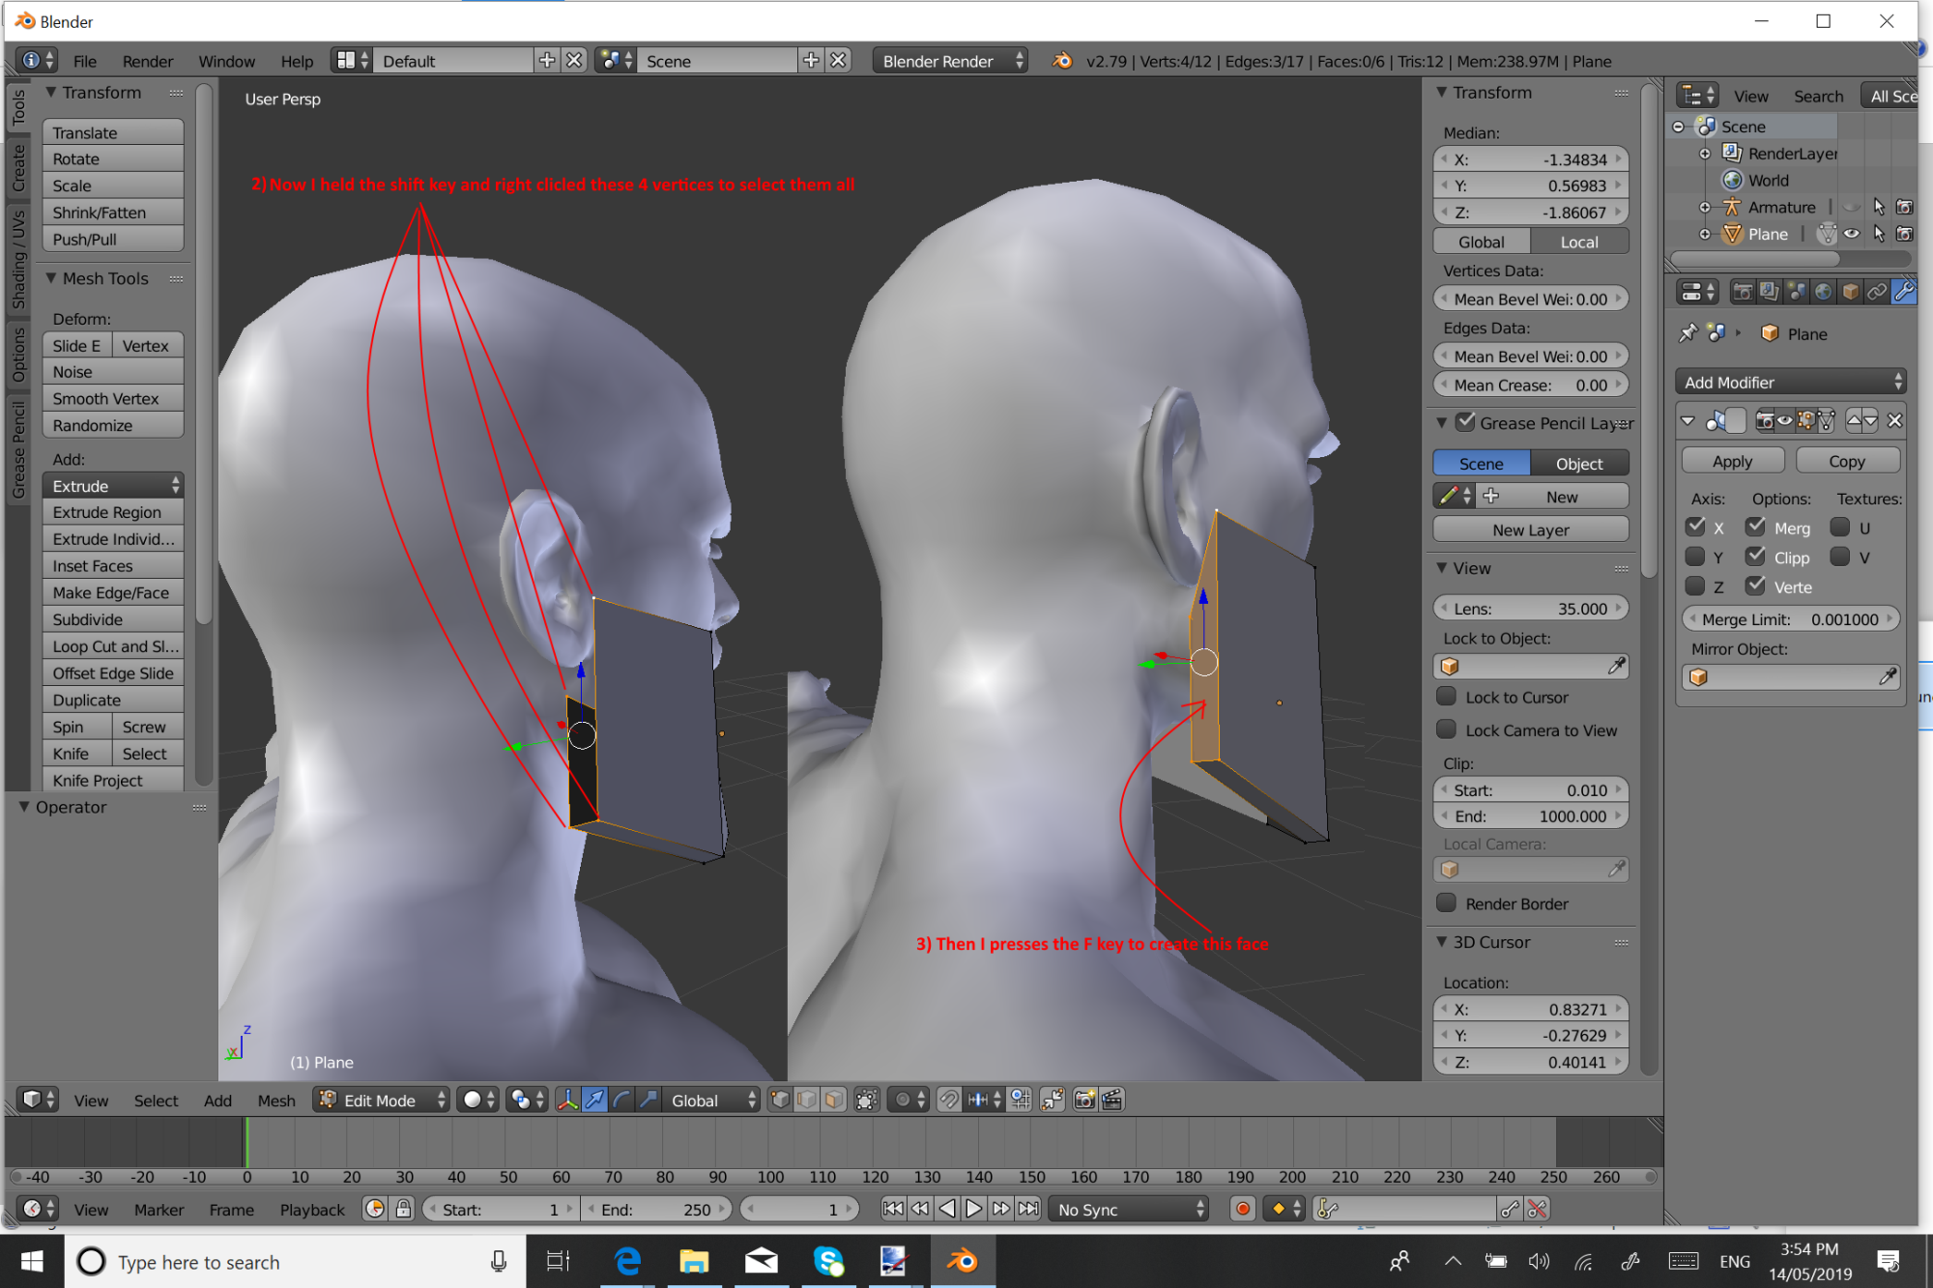
Task: Click the Subdivide button
Action: coord(113,619)
